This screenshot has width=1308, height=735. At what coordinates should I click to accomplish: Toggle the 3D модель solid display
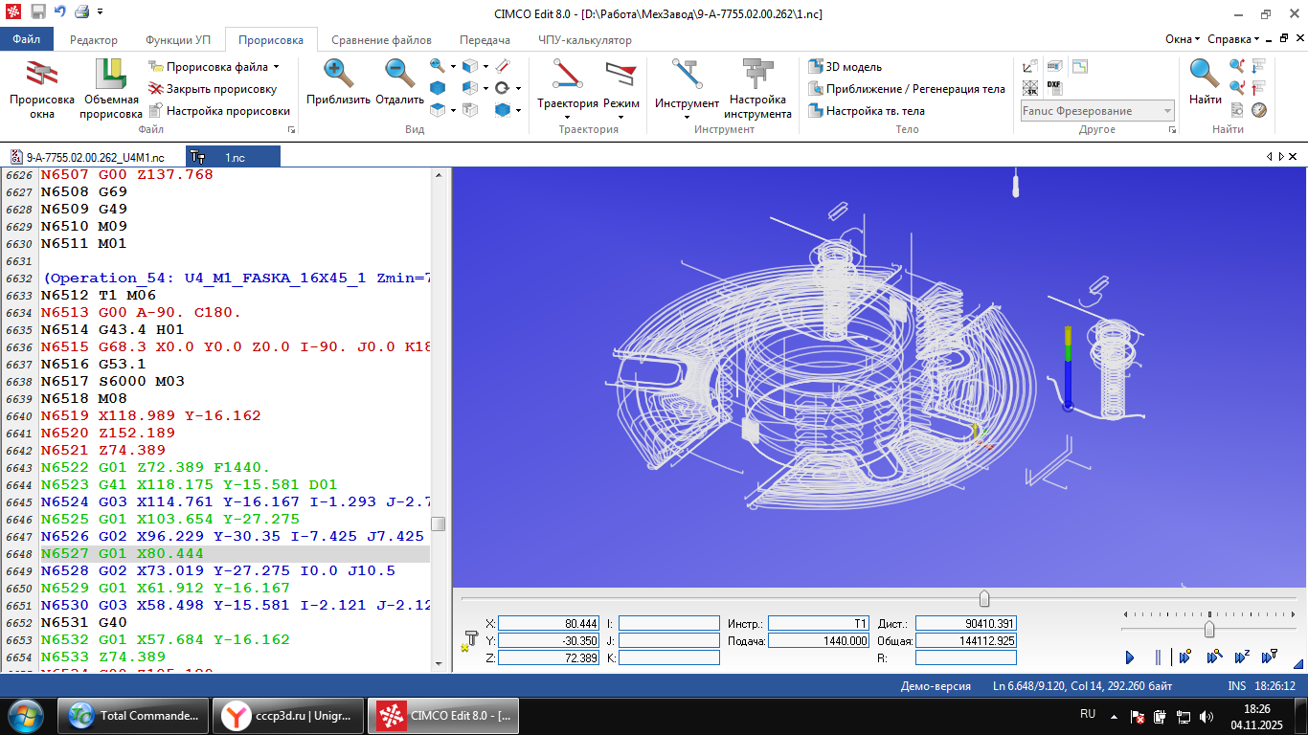click(845, 67)
